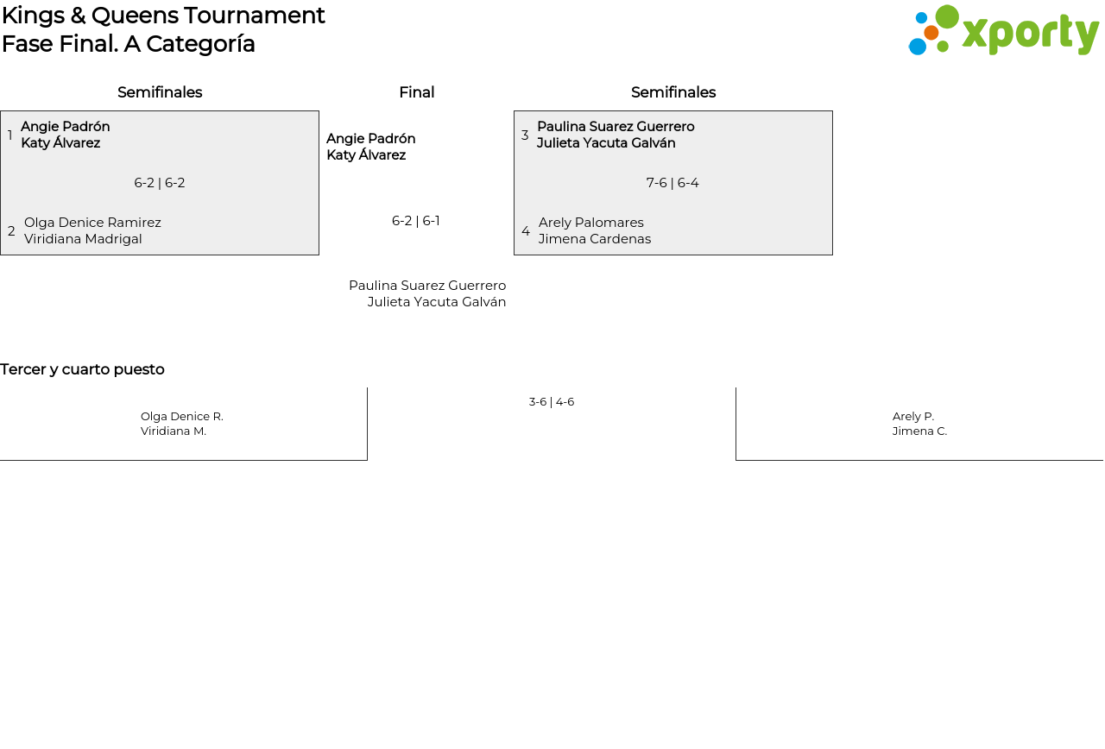Click seed number 1 in semifinal box

pyautogui.click(x=10, y=135)
